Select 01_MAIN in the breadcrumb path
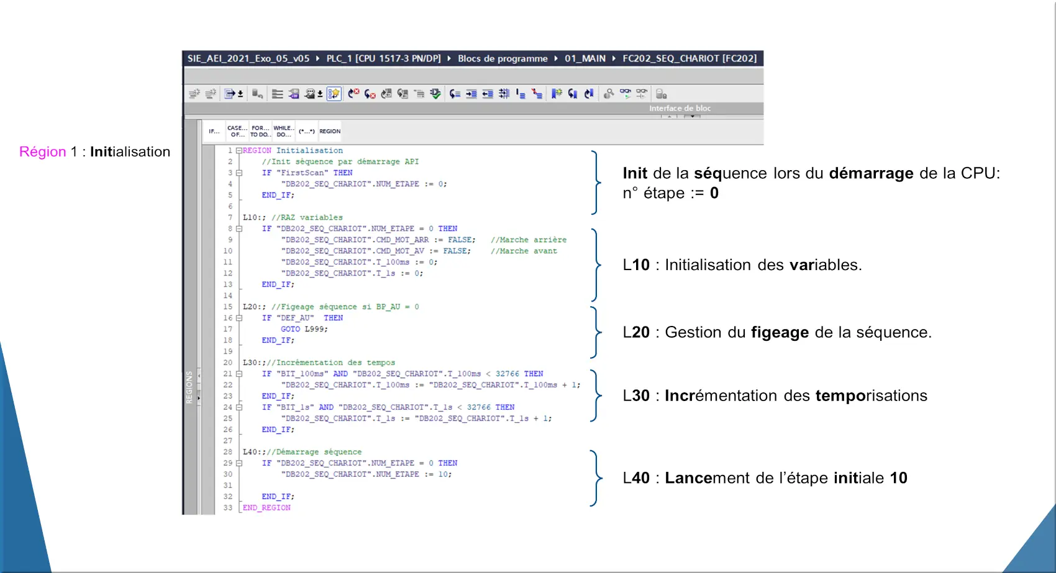Screen dimensions: 1056x573 click(585, 58)
